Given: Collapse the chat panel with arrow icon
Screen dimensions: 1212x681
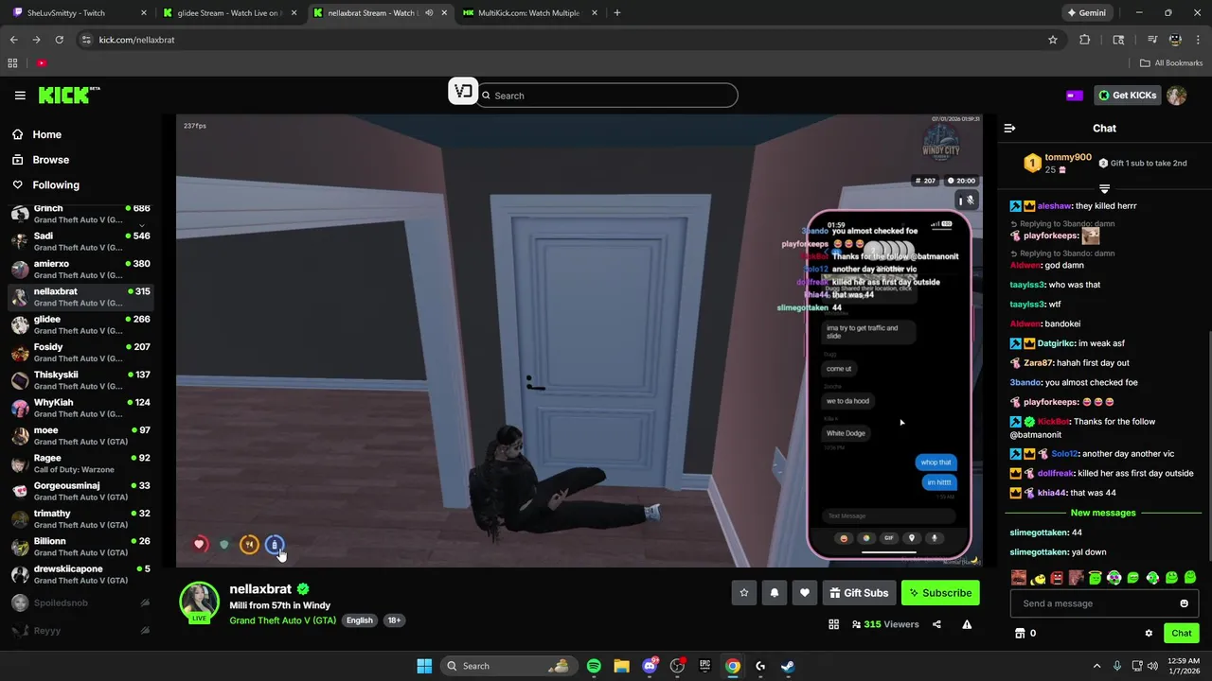Looking at the screenshot, I should click(x=1009, y=128).
